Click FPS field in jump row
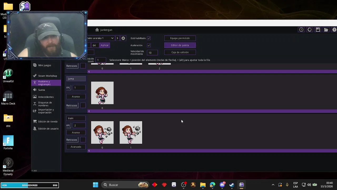The image size is (337, 190). 79,88
